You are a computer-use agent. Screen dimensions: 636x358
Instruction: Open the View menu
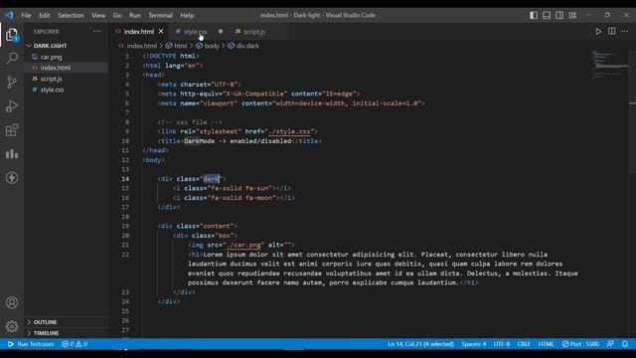point(98,15)
